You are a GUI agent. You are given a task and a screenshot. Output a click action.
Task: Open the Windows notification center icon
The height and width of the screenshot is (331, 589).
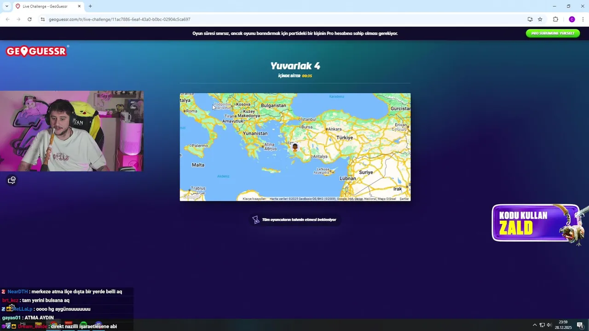point(580,325)
